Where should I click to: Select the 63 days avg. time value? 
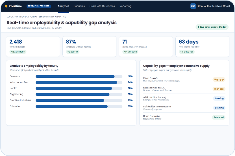click(x=189, y=42)
